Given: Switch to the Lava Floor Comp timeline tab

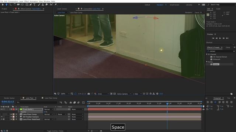Looking at the screenshot, I should [51, 98].
